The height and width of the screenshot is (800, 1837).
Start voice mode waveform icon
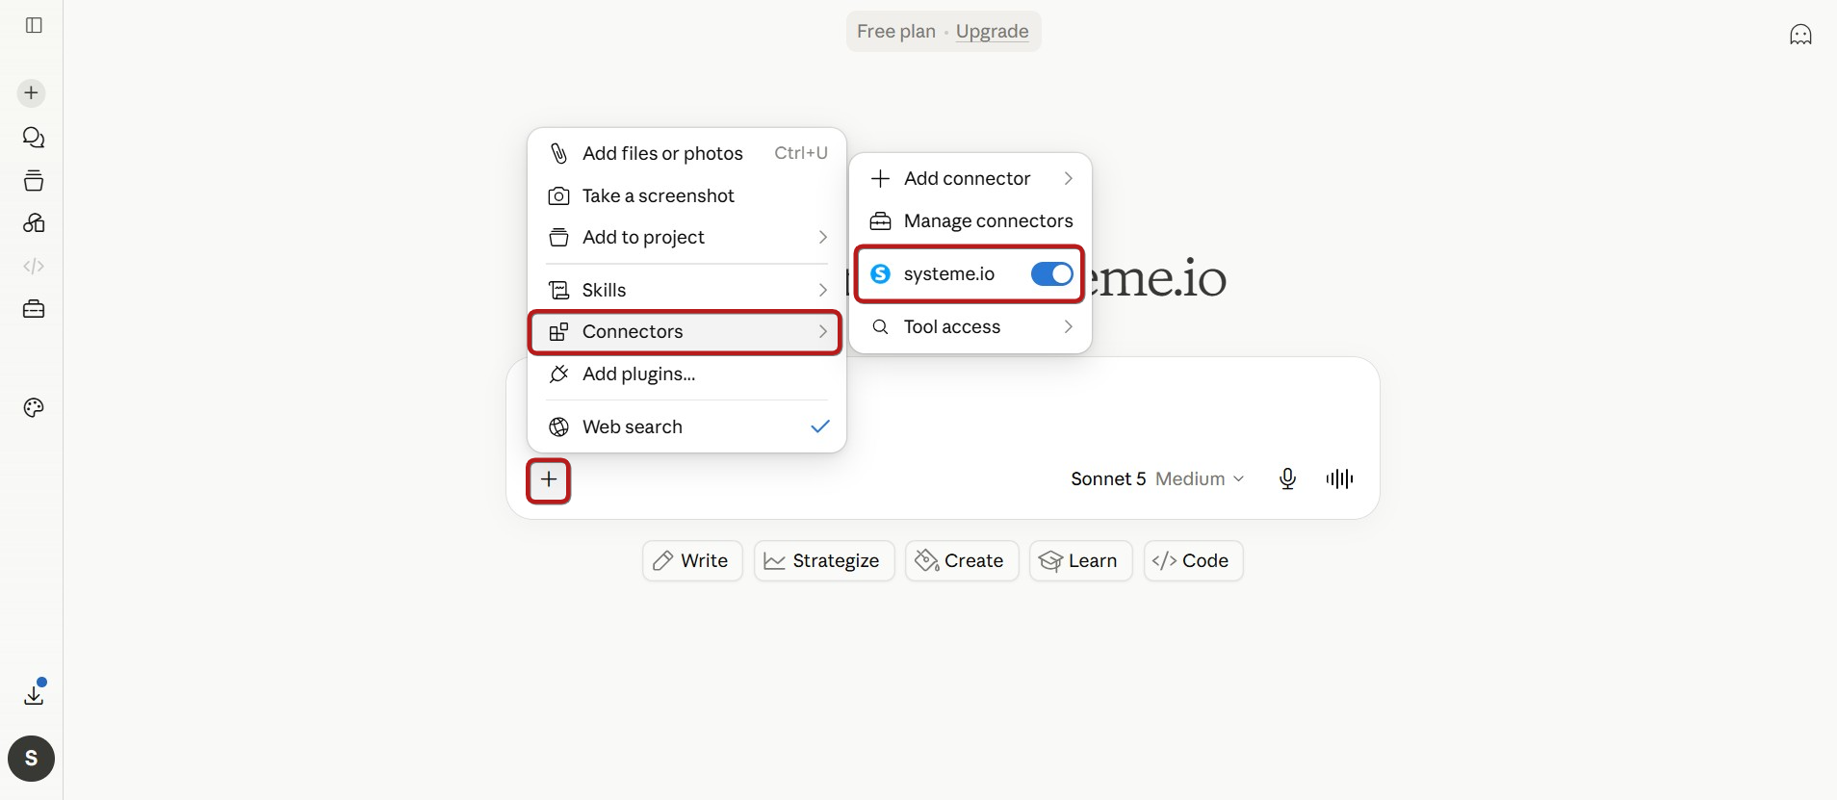point(1339,478)
